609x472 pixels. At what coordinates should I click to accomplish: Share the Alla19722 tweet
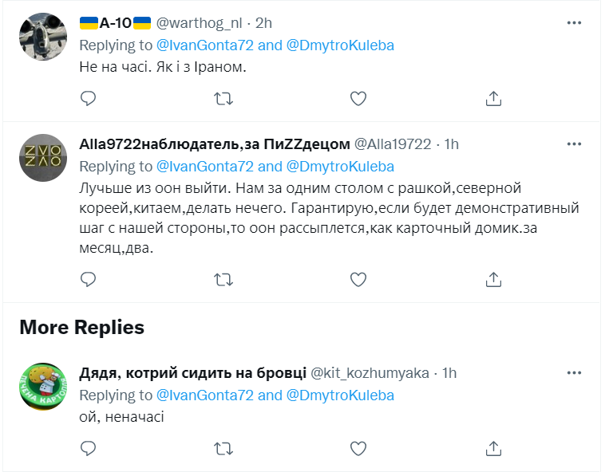tap(494, 279)
